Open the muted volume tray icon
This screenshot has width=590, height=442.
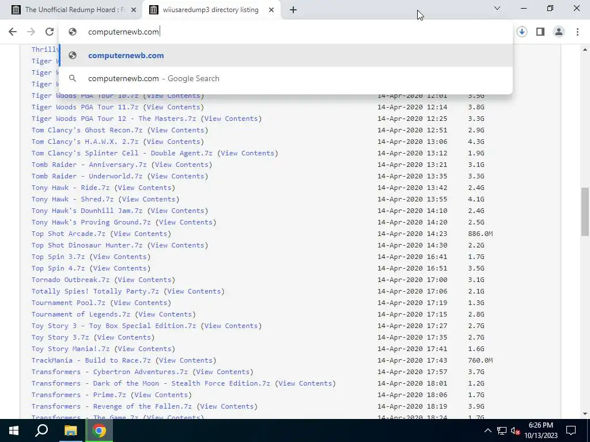(515, 430)
